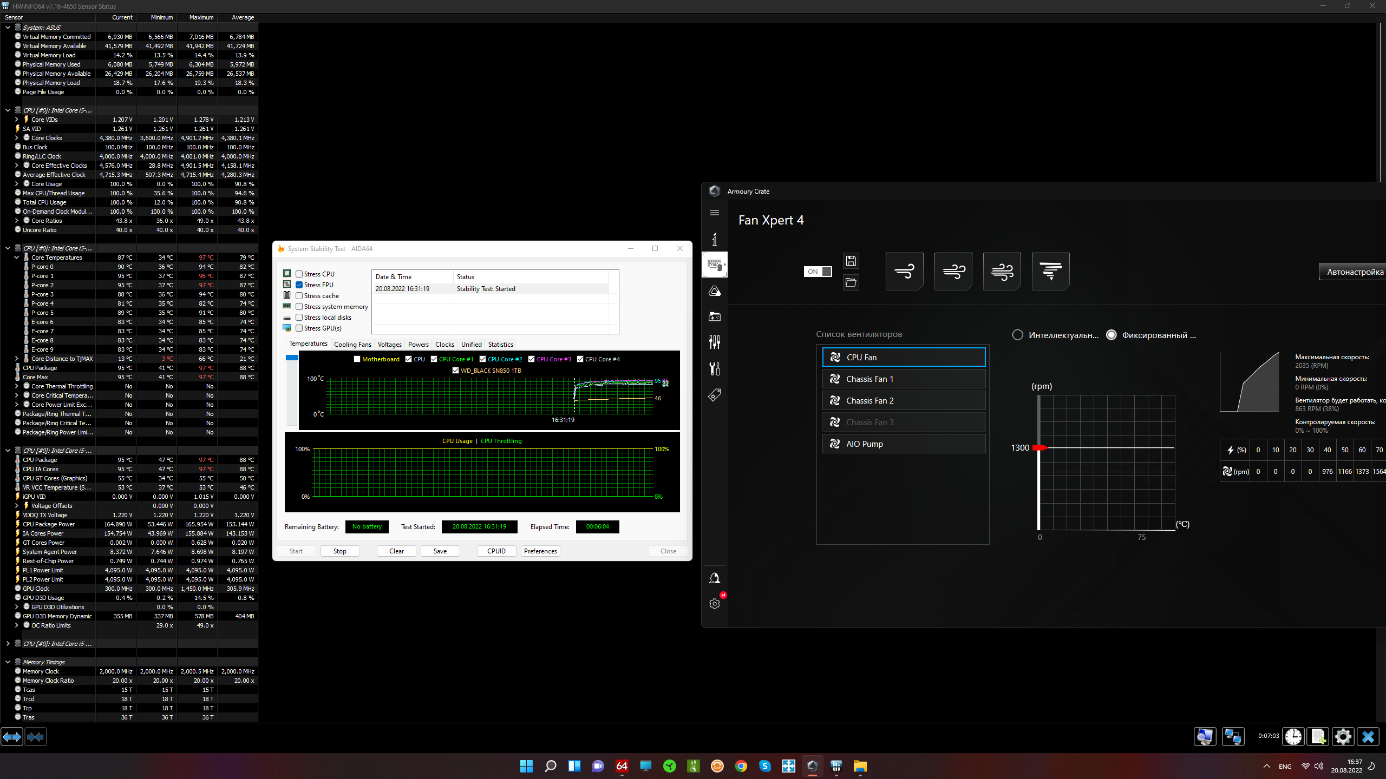
Task: Enable the Stress local disks checkbox
Action: 299,317
